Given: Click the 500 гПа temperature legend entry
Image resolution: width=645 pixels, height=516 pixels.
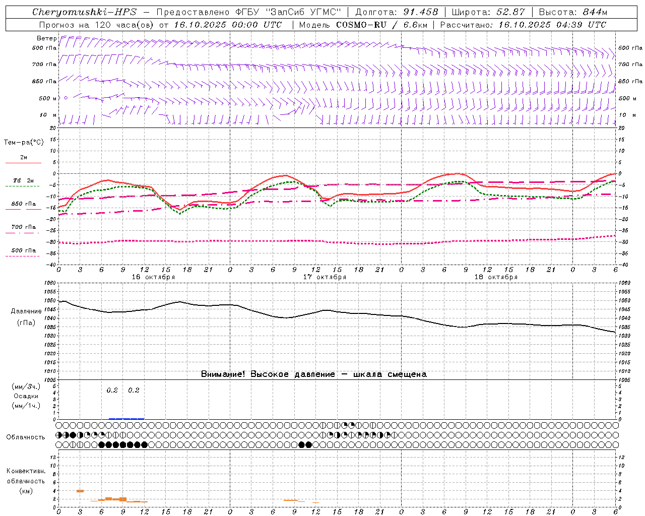Looking at the screenshot, I should [23, 250].
